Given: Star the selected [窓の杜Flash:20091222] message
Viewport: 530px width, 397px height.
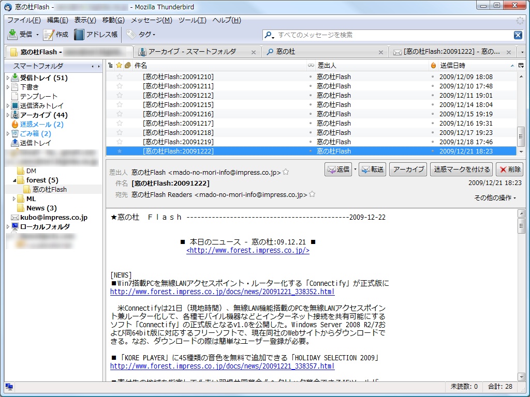Looking at the screenshot, I should pos(120,151).
